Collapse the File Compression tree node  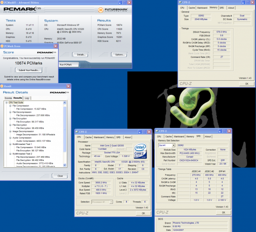[x=10, y=106]
